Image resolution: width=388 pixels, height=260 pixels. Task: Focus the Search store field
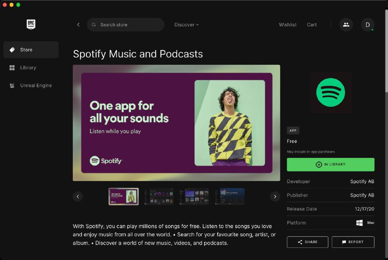[x=126, y=24]
